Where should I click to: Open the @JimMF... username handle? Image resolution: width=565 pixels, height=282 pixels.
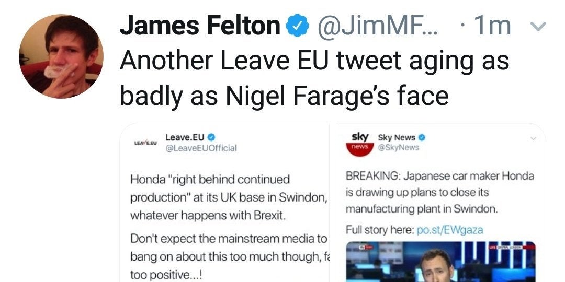[377, 27]
